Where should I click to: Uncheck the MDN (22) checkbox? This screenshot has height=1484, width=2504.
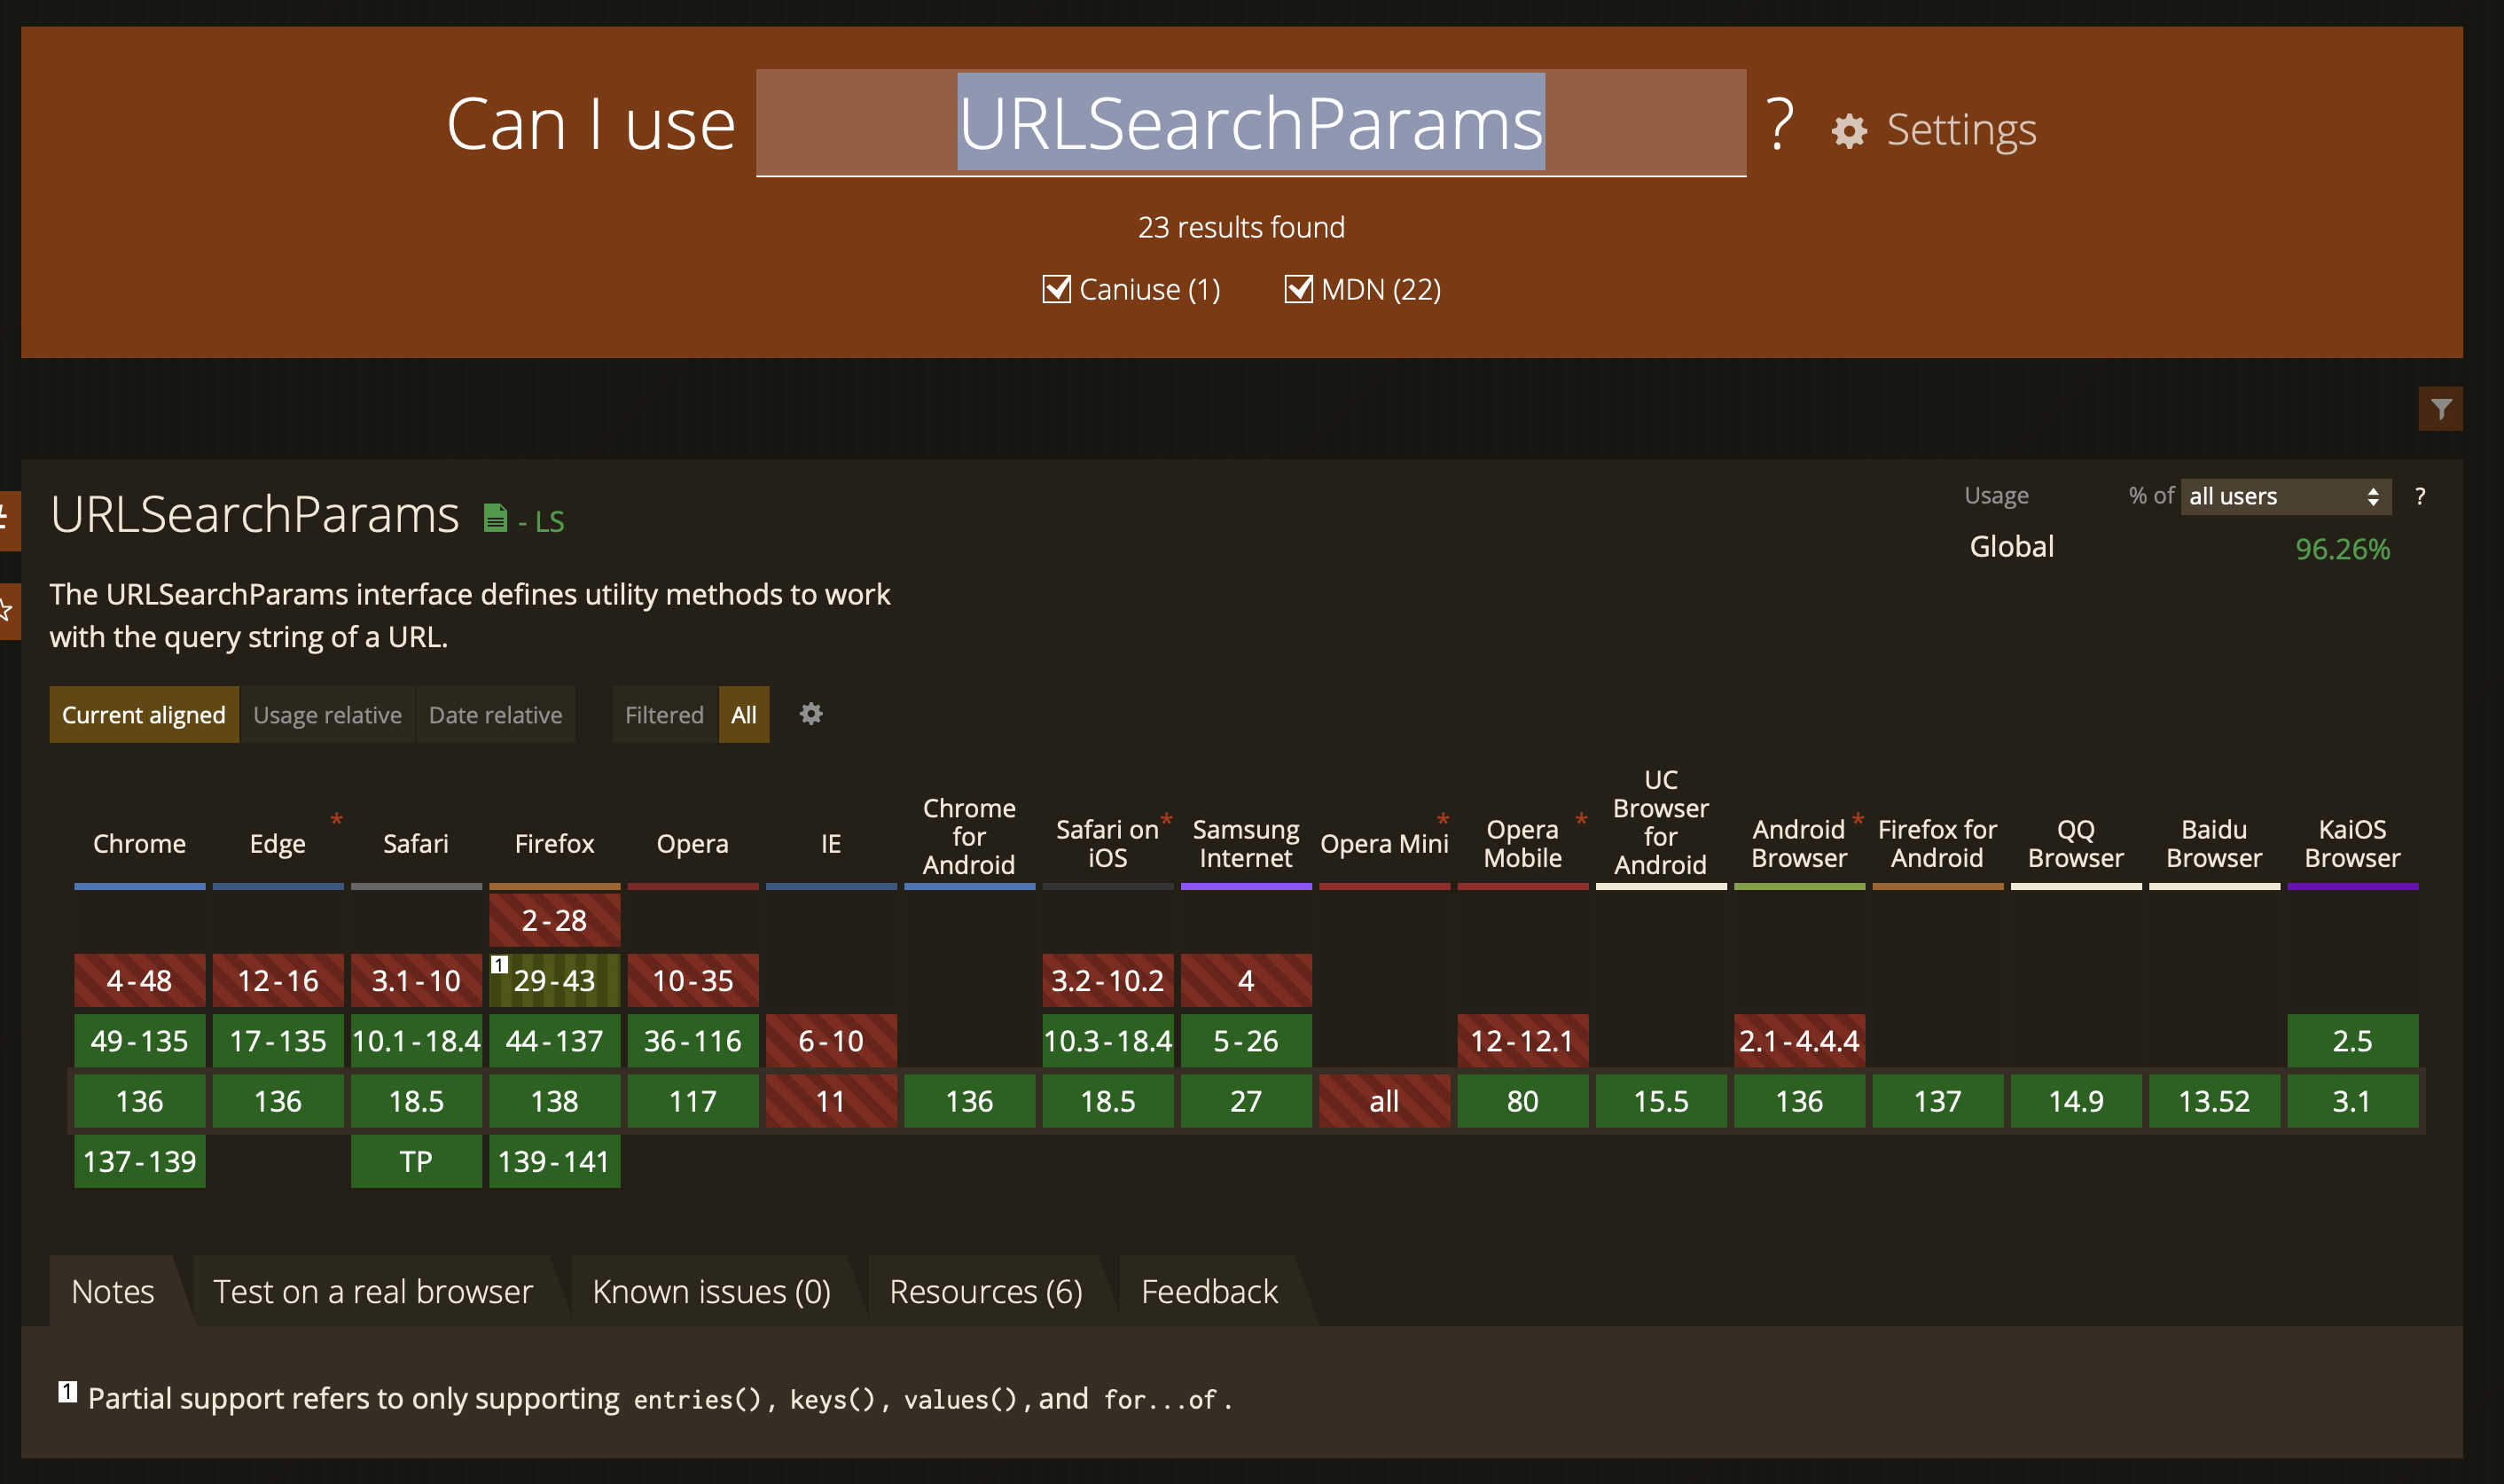coord(1298,289)
